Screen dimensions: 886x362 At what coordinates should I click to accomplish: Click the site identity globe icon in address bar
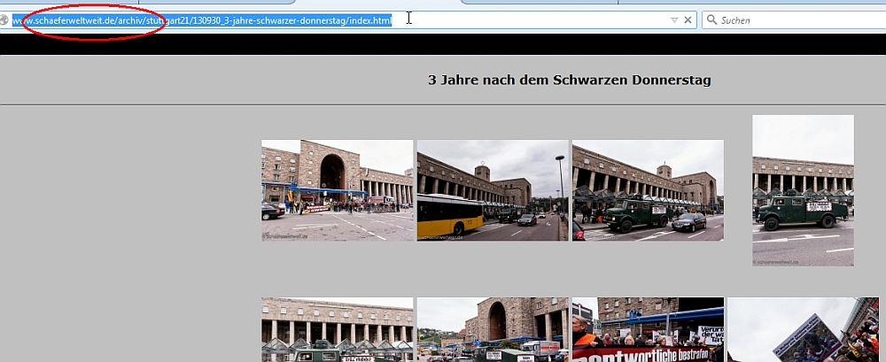point(5,19)
